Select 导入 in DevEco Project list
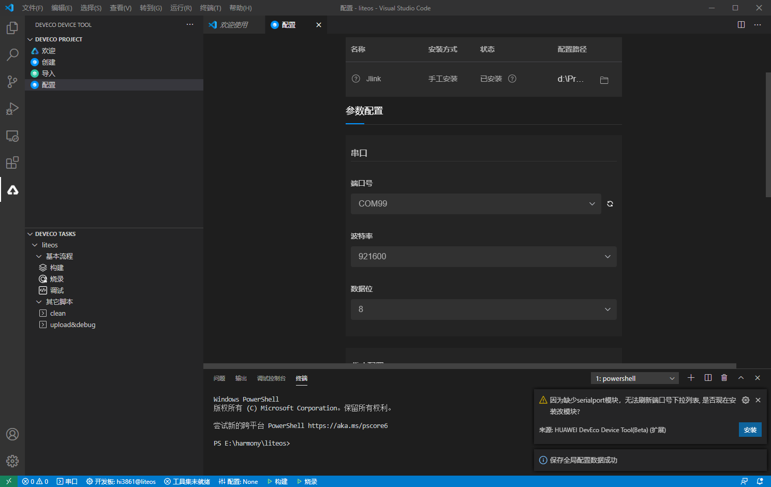Image resolution: width=771 pixels, height=487 pixels. pyautogui.click(x=49, y=73)
